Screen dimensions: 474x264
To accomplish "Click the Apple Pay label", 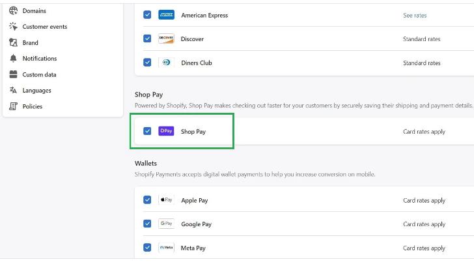I will [x=195, y=200].
